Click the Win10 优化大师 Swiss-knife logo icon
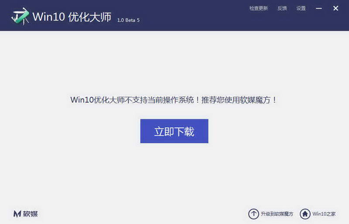Screen dimensions: 349x224 click(20, 17)
